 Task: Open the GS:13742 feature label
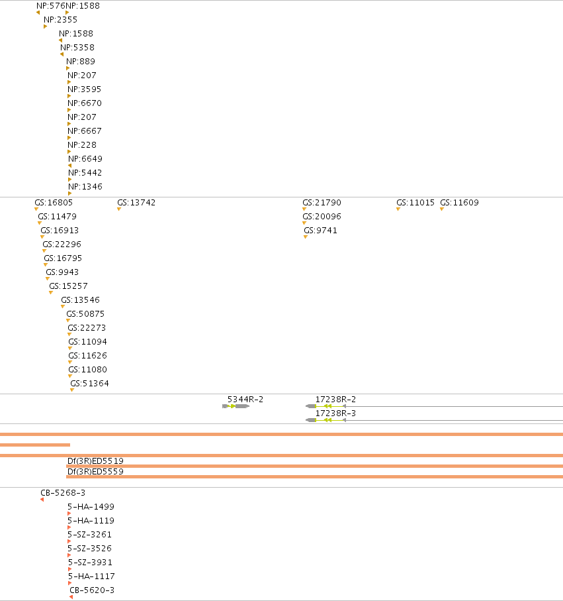click(136, 202)
